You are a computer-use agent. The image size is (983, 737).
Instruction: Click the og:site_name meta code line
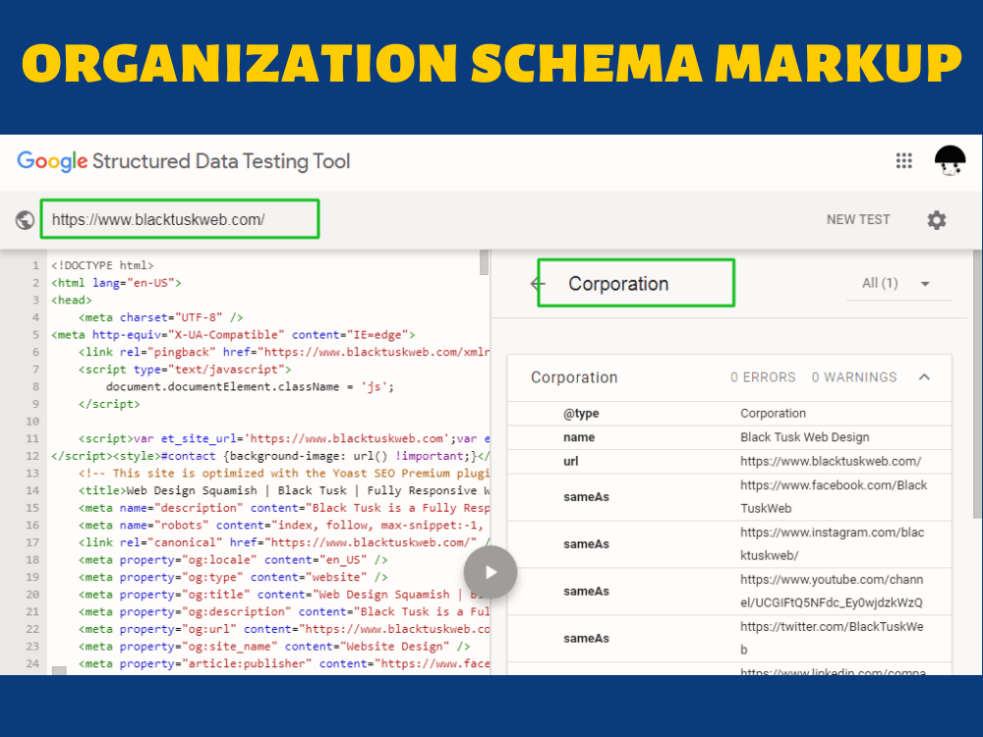click(274, 647)
